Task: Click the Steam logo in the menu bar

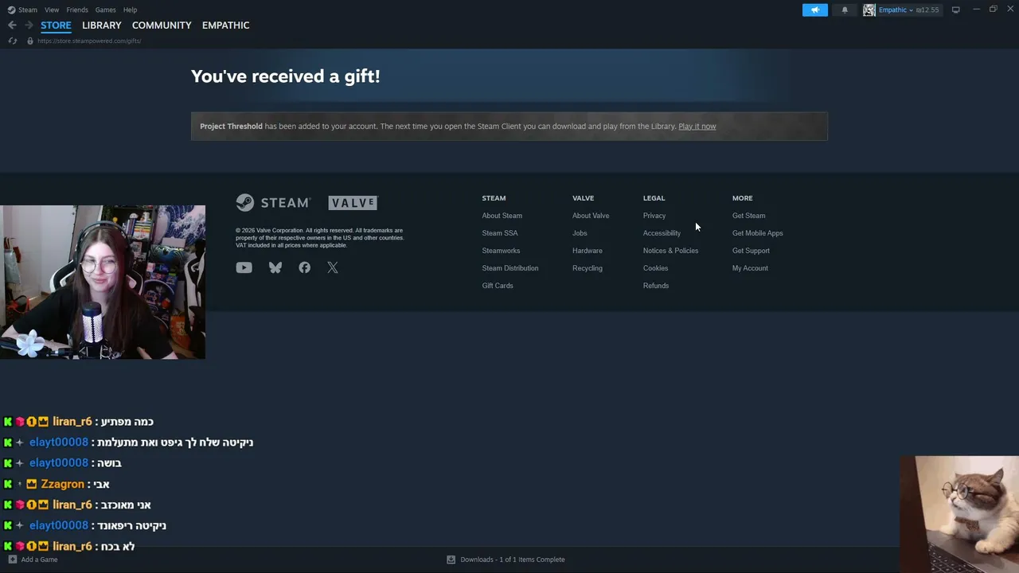Action: [11, 10]
